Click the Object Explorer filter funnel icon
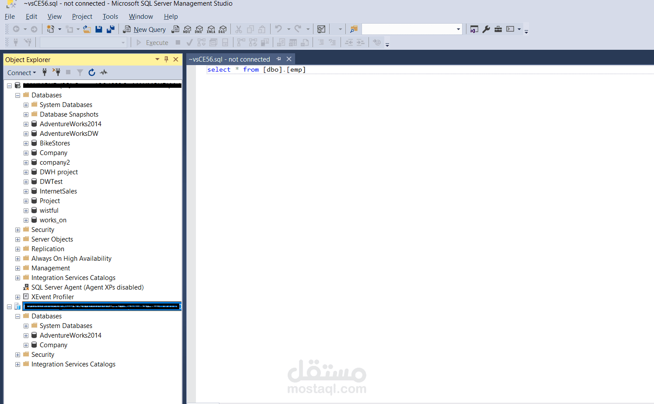 80,73
